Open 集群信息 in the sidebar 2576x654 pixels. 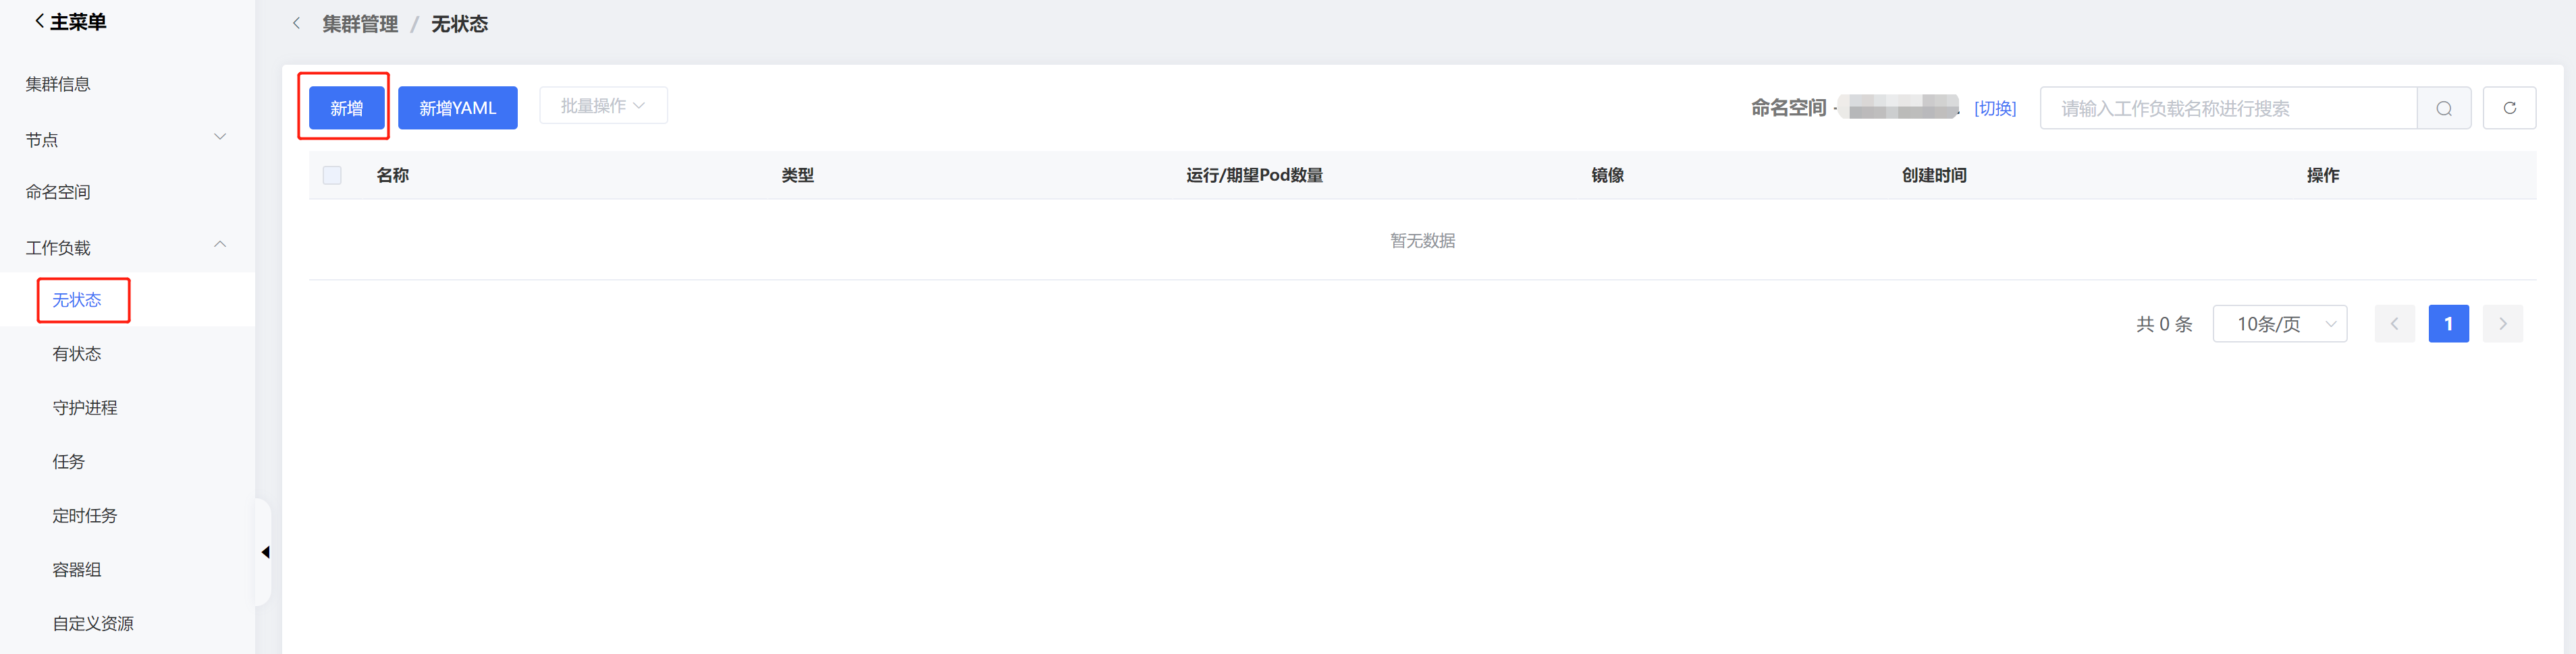coord(58,84)
